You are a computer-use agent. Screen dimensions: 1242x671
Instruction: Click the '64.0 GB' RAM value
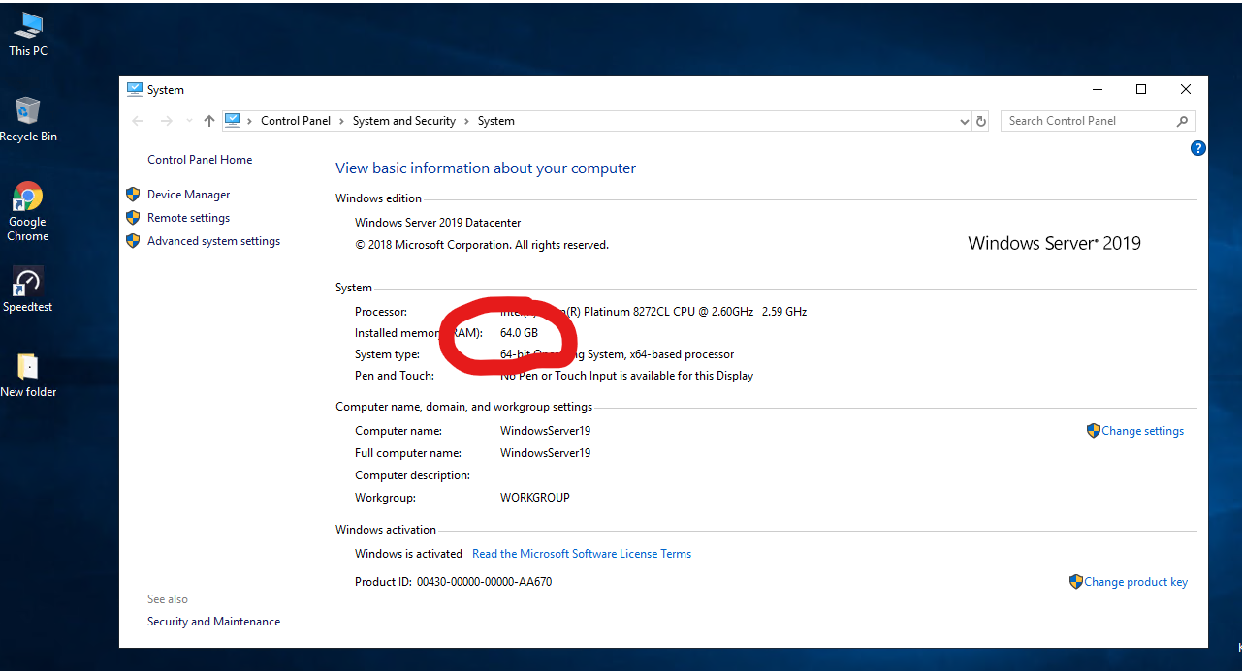[x=519, y=333]
